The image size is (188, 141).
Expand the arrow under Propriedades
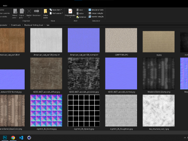tap(70, 17)
